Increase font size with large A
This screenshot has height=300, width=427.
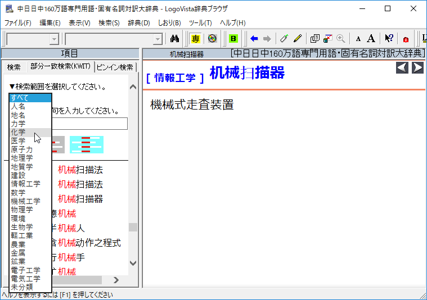point(371,39)
